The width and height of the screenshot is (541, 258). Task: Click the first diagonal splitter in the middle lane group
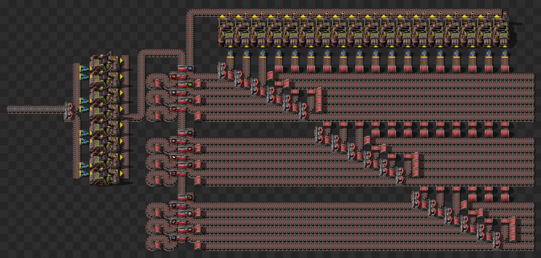(319, 136)
